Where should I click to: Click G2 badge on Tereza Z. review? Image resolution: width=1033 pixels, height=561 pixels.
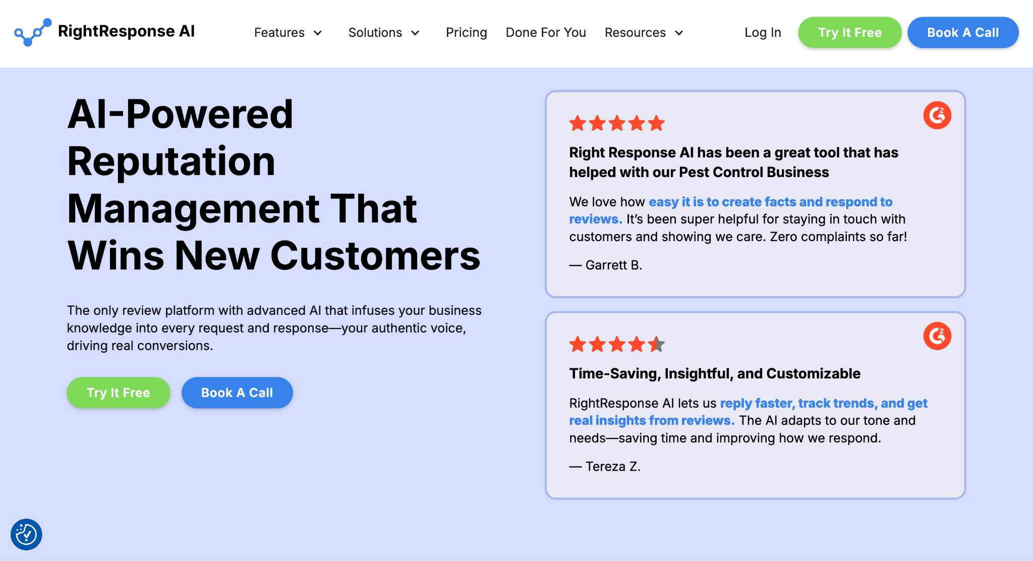click(937, 336)
